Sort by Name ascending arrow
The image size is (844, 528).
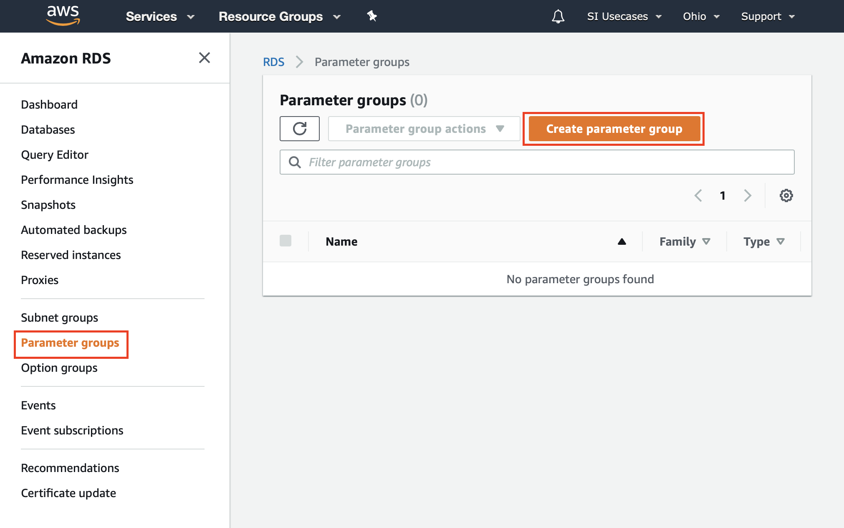pos(622,241)
